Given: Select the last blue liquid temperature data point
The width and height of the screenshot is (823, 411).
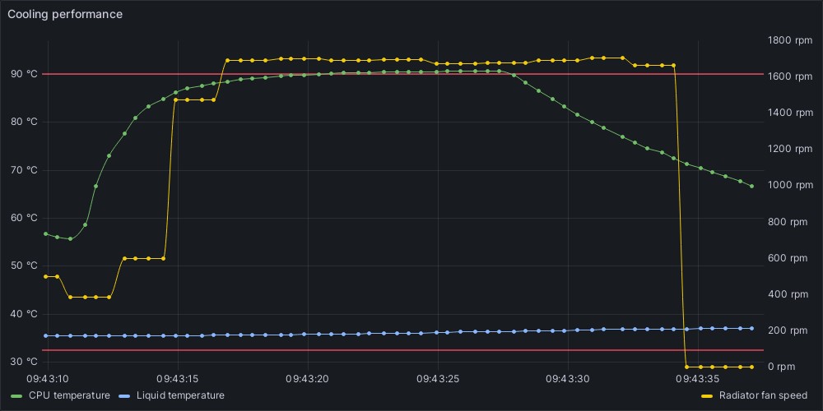Looking at the screenshot, I should (x=751, y=329).
